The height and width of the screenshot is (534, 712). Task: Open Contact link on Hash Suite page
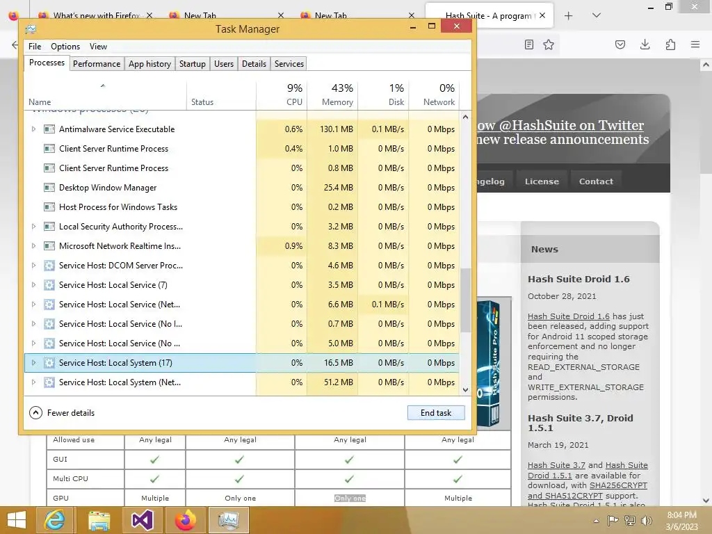click(x=596, y=181)
